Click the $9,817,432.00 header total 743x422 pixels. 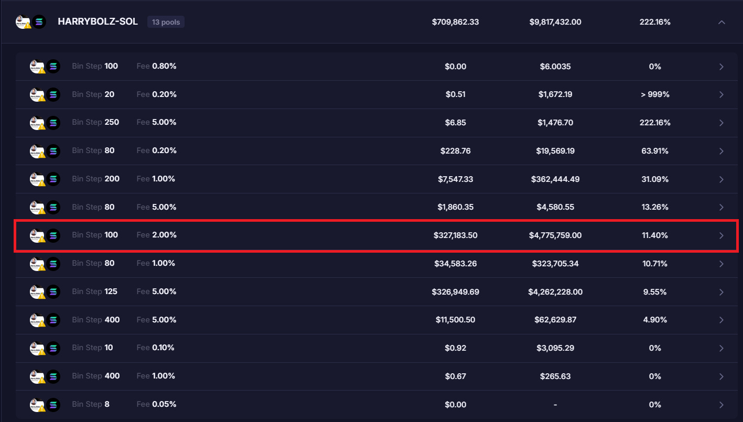pyautogui.click(x=555, y=22)
